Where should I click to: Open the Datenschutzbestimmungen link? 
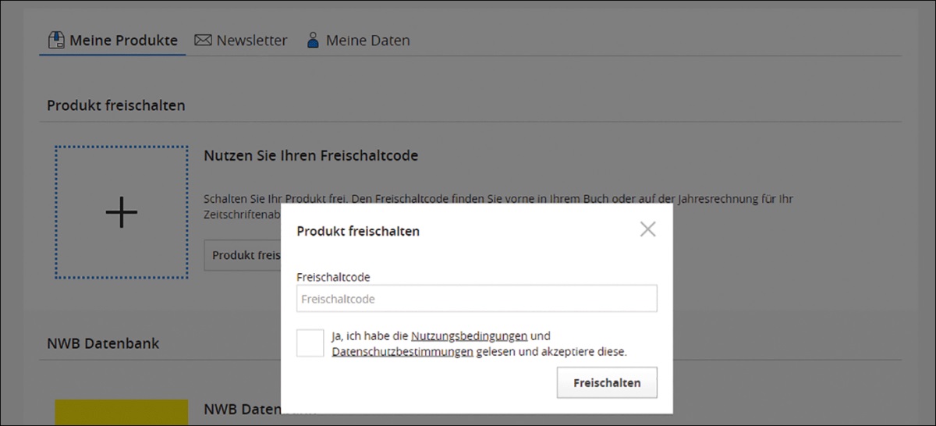402,352
